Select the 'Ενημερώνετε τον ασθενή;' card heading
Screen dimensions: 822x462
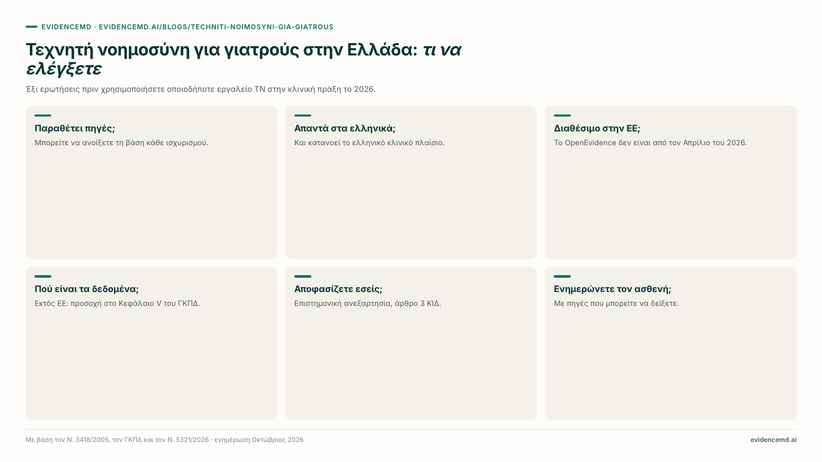[x=612, y=289]
